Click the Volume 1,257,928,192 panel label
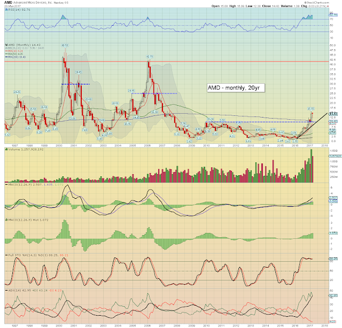The height and width of the screenshot is (328, 342). 26,150
